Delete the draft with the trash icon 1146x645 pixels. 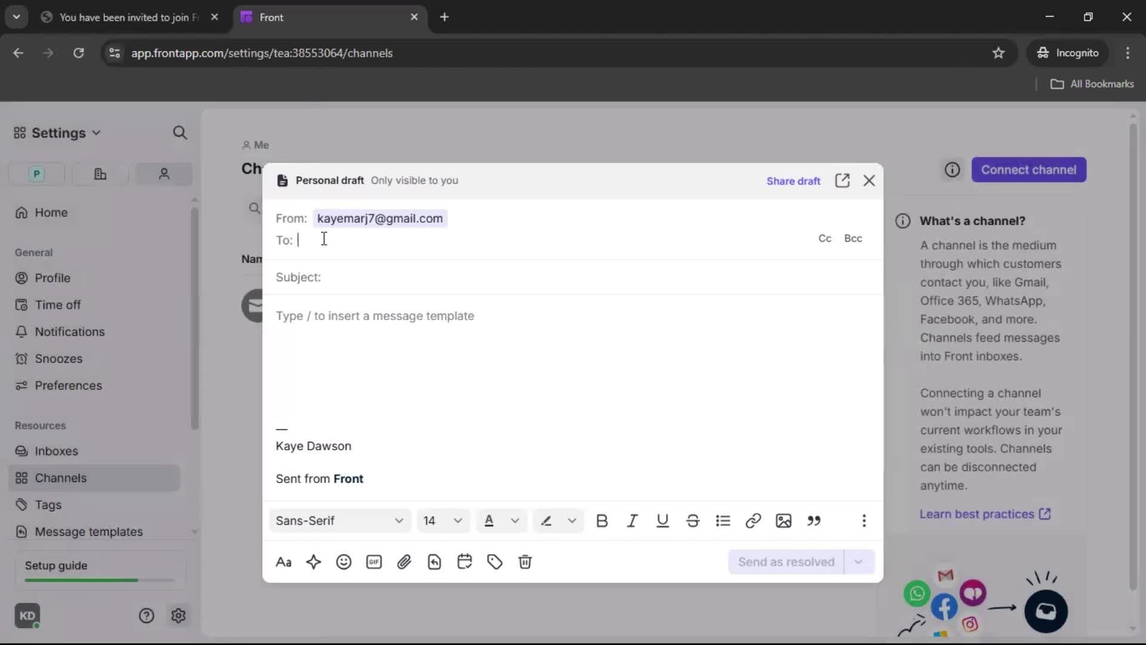pos(525,562)
